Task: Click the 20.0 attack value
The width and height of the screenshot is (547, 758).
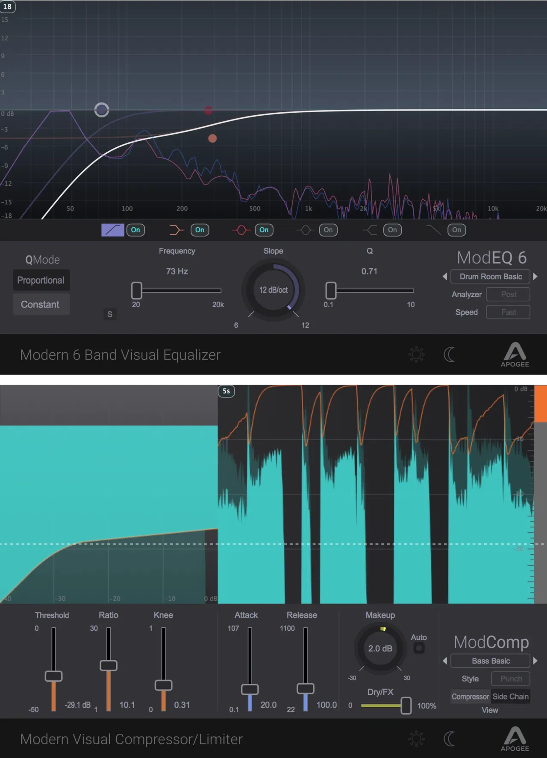Action: [x=268, y=705]
